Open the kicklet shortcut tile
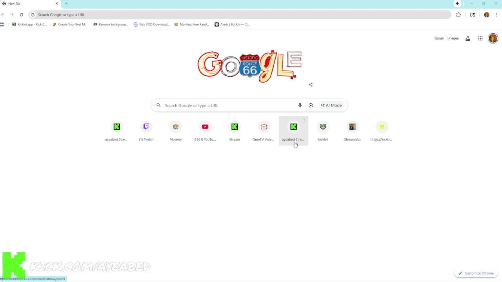This screenshot has height=282, width=502. [x=323, y=131]
